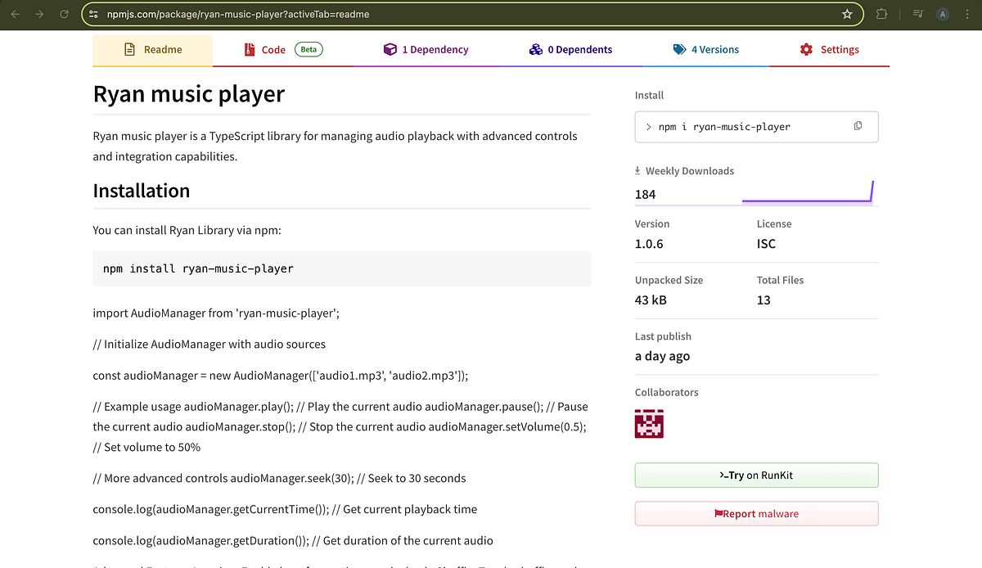Click the Dependents icon
The image size is (982, 568).
[x=536, y=49]
